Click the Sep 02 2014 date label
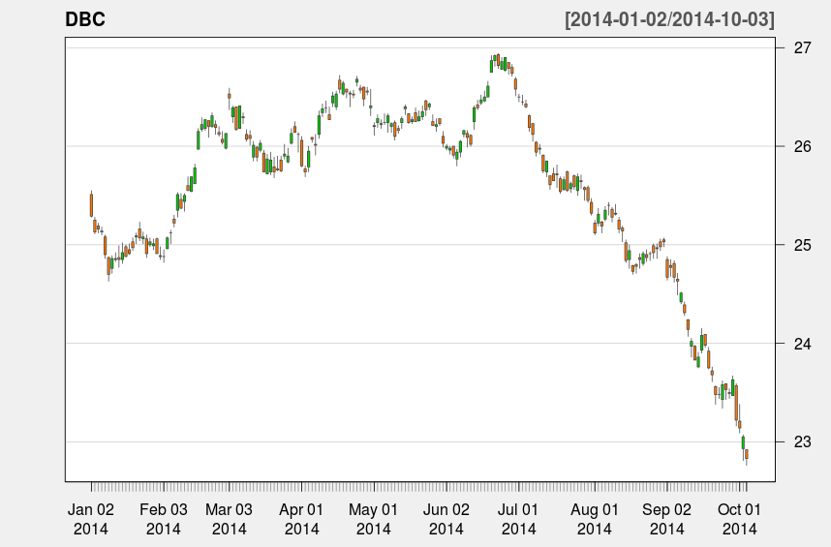 [666, 519]
